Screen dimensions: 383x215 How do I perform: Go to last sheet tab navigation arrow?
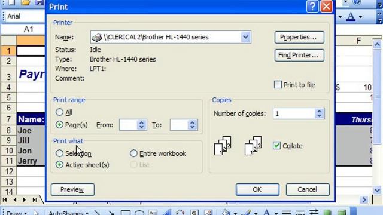(35, 200)
